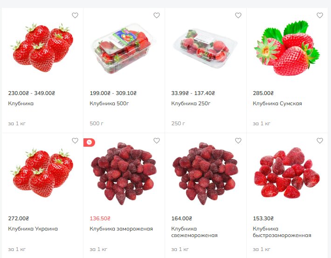Toggle favorite heart for Клубника замороженая
The width and height of the screenshot is (331, 258).
click(x=157, y=141)
